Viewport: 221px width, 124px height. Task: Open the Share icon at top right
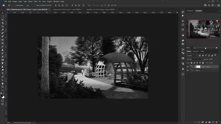click(x=219, y=6)
